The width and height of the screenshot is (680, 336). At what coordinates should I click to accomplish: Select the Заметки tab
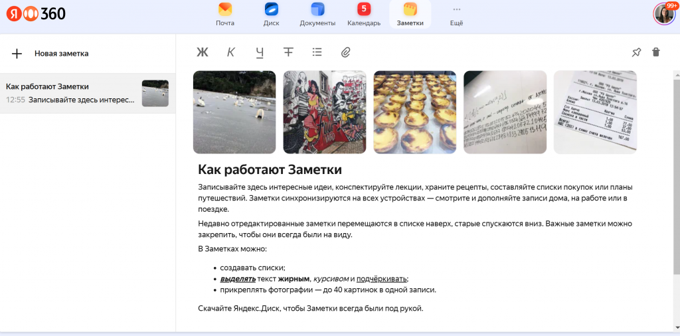click(x=410, y=15)
